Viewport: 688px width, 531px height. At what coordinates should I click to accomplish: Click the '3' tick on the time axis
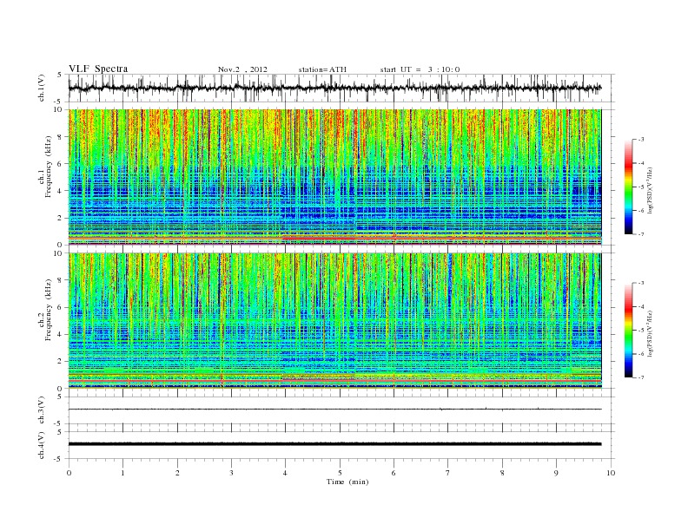231,473
